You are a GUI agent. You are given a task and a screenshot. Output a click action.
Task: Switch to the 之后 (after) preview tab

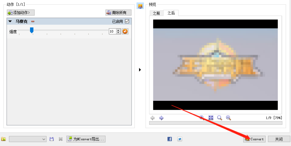[x=171, y=13]
